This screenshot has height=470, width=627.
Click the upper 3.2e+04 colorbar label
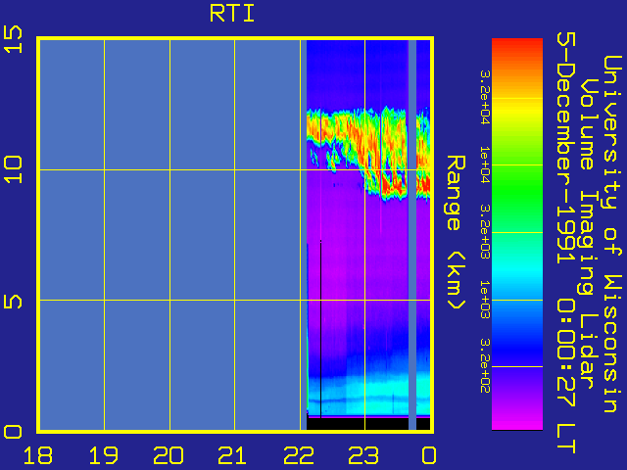pos(485,98)
